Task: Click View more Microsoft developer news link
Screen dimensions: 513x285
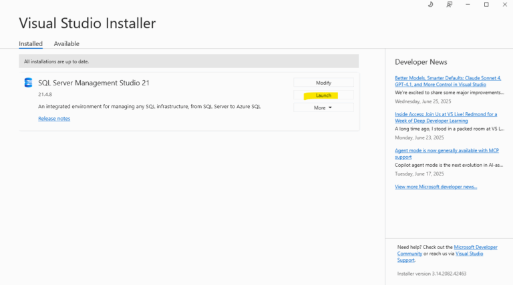Action: [x=436, y=187]
